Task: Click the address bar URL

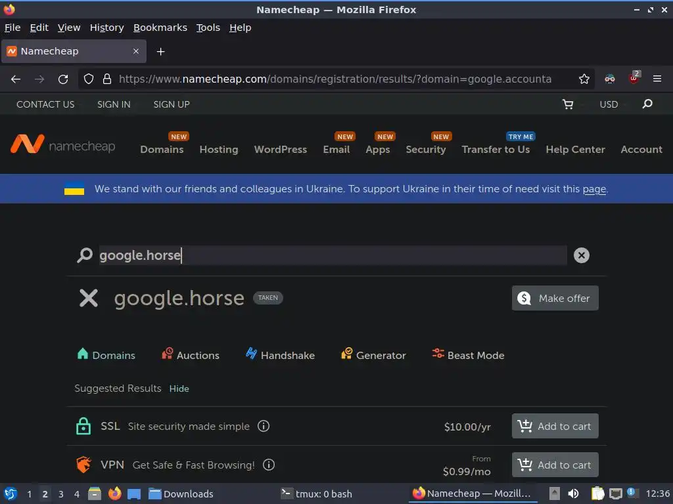Action: coord(335,79)
